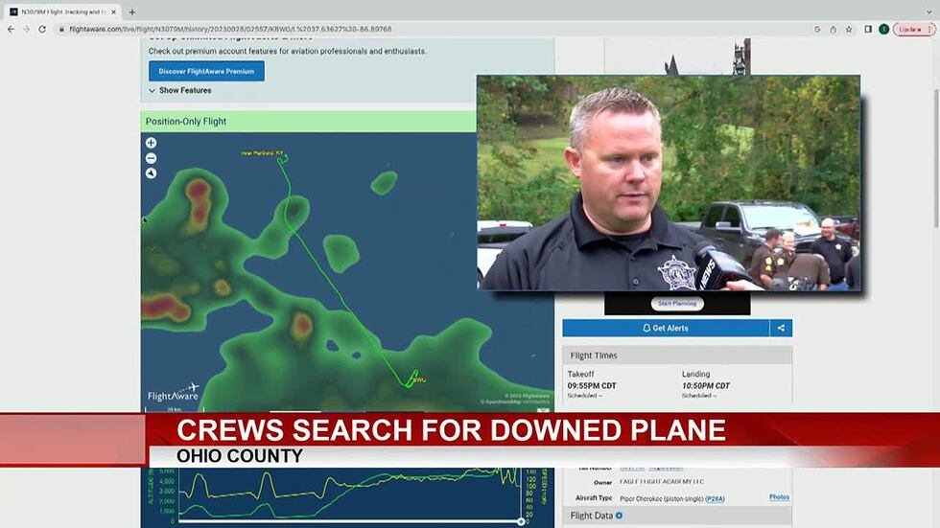This screenshot has height=528, width=940.
Task: Click the share icon beside Get Alerts
Action: coord(781,328)
